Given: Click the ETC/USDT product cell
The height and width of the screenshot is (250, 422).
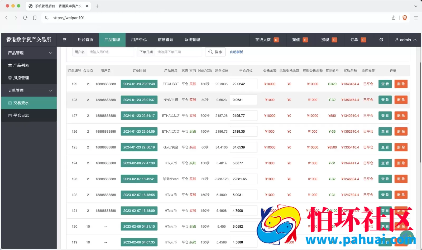Looking at the screenshot, I should click(171, 84).
